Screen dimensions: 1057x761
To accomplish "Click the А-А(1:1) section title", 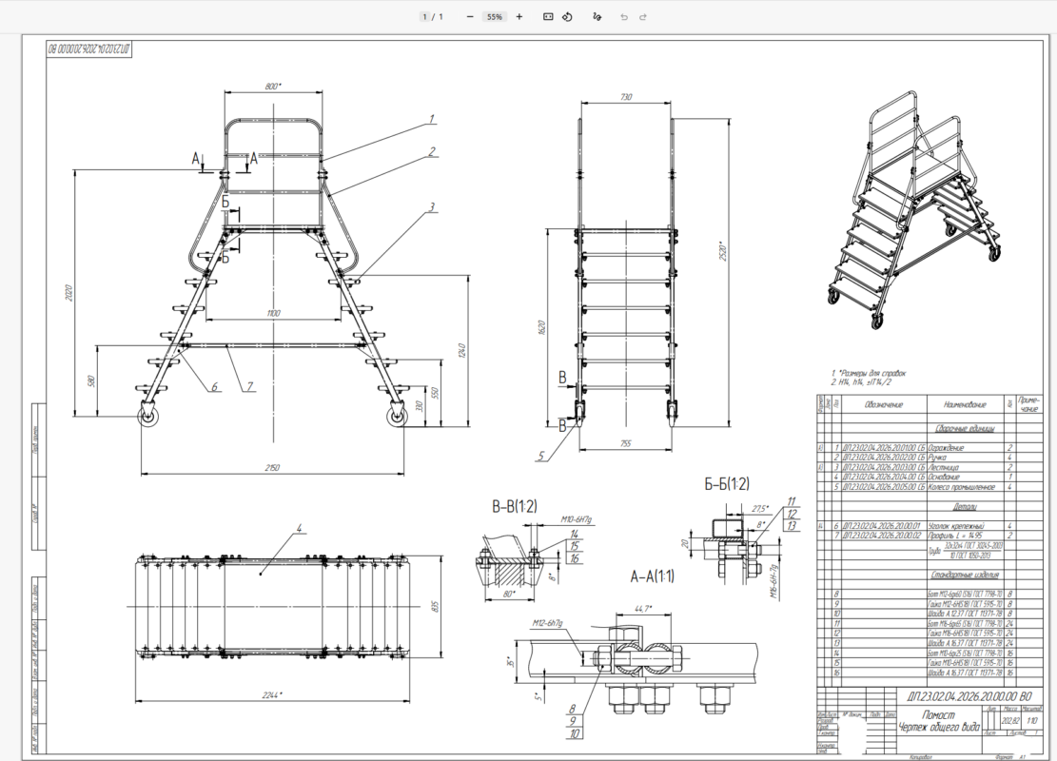I will coord(652,576).
